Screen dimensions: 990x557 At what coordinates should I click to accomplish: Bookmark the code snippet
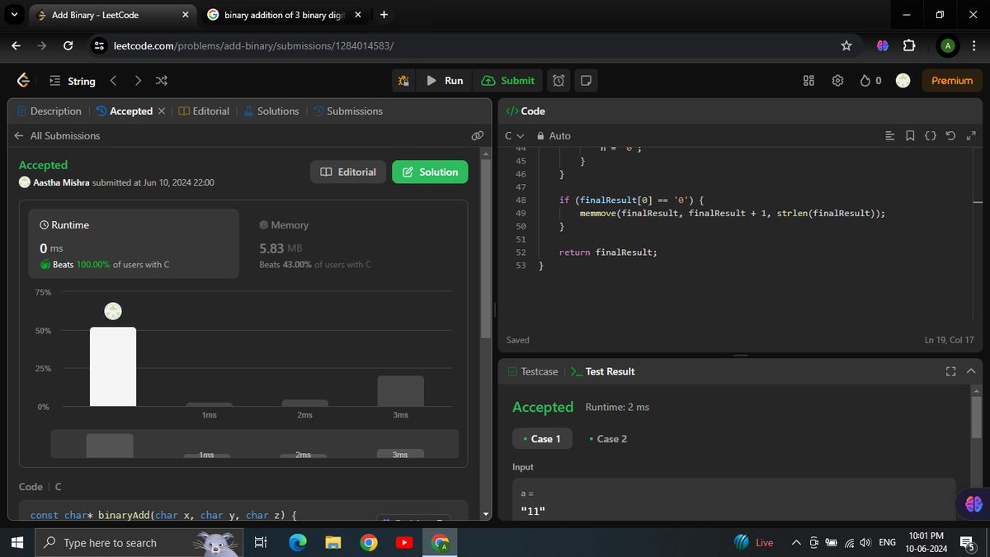point(909,135)
